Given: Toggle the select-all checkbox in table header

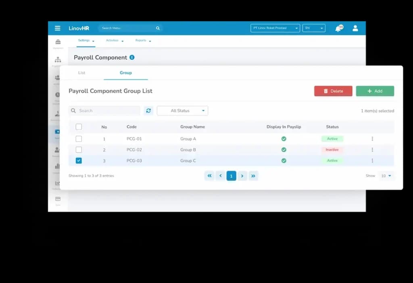Looking at the screenshot, I should 79,127.
